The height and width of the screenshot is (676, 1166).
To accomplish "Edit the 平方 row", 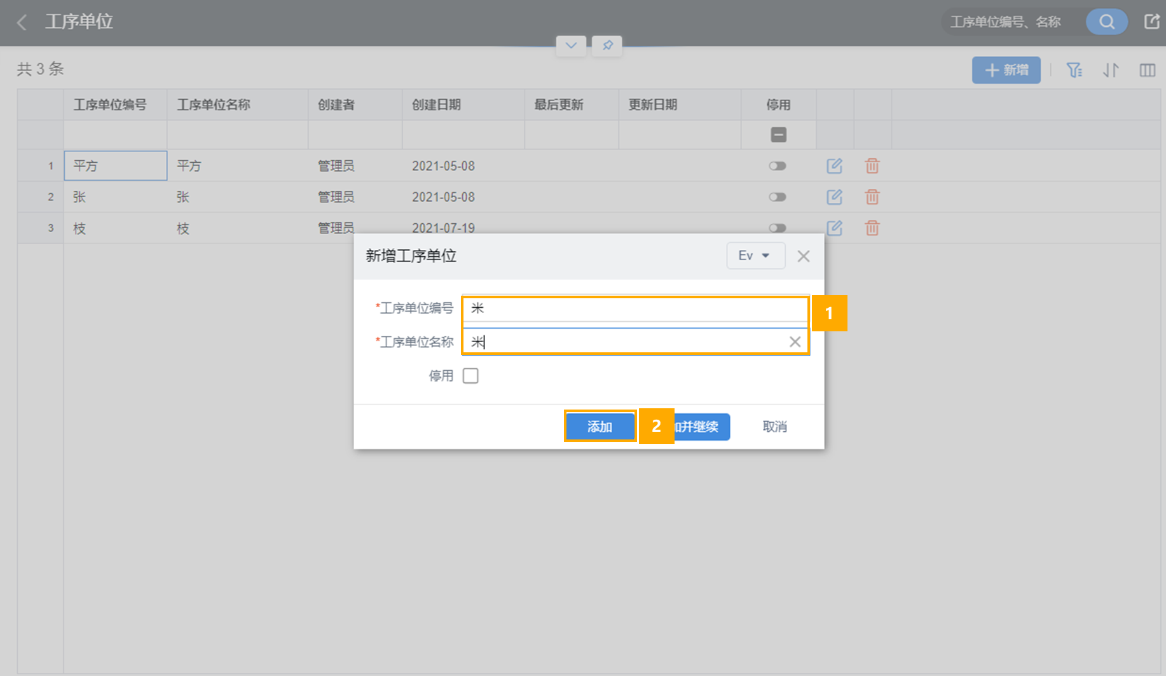I will point(835,166).
